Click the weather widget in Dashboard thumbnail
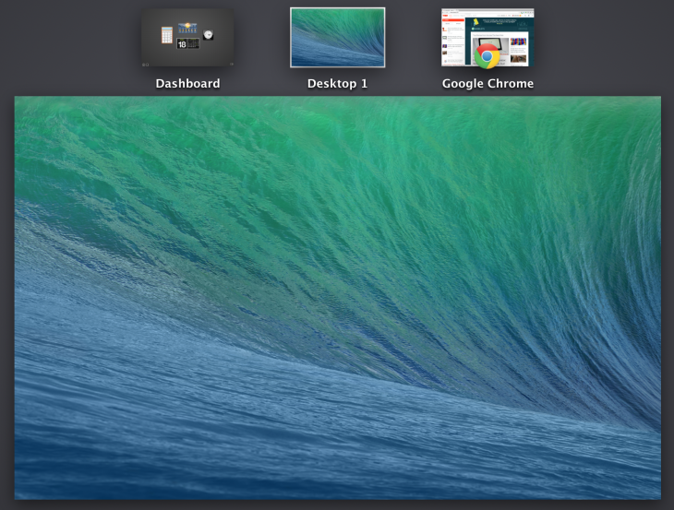This screenshot has height=510, width=674. [x=187, y=29]
